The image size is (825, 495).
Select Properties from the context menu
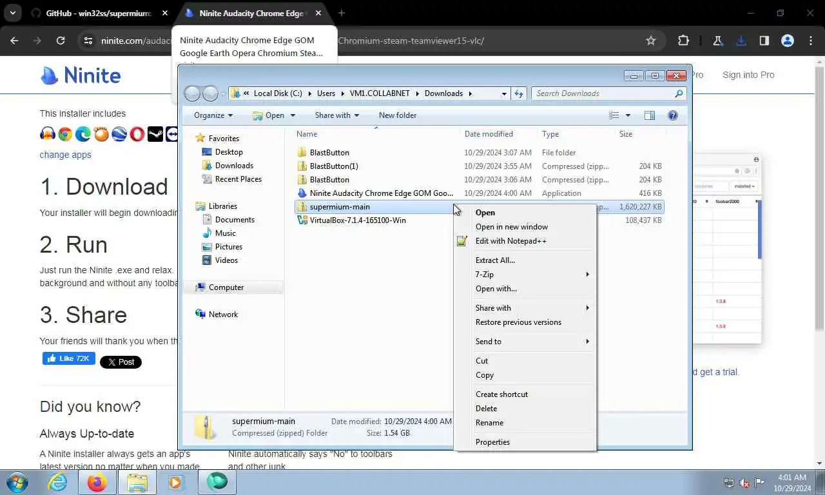tap(525, 442)
